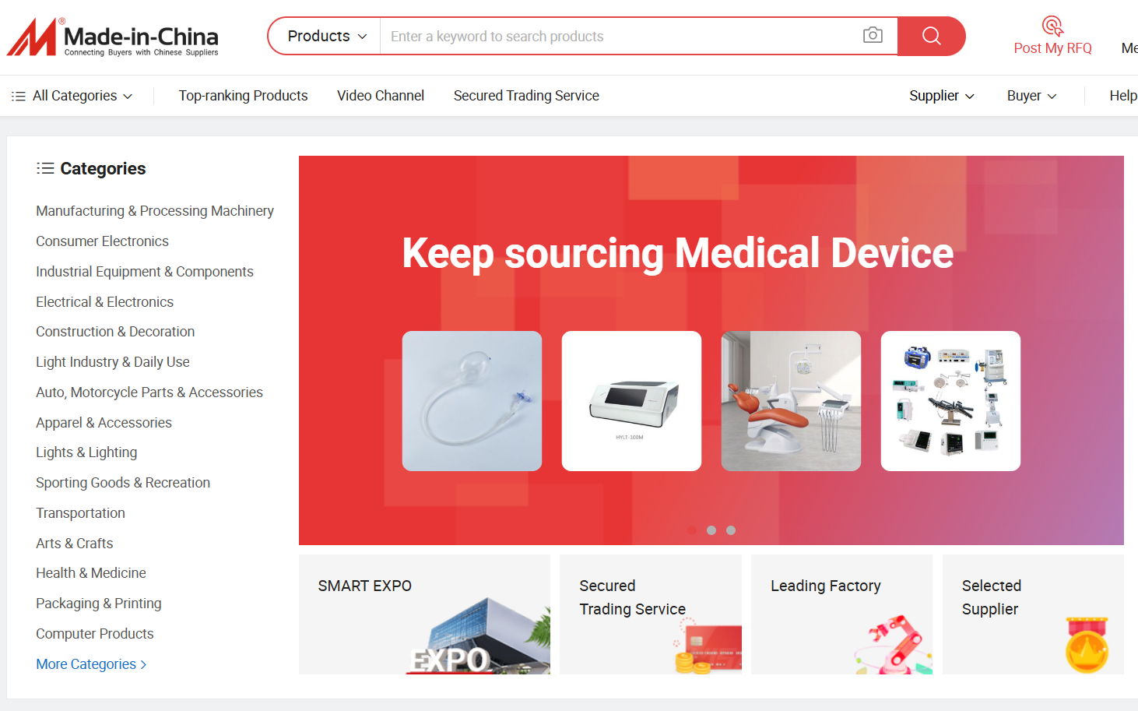Open the Buyer dropdown menu
The height and width of the screenshot is (711, 1138).
point(1031,96)
